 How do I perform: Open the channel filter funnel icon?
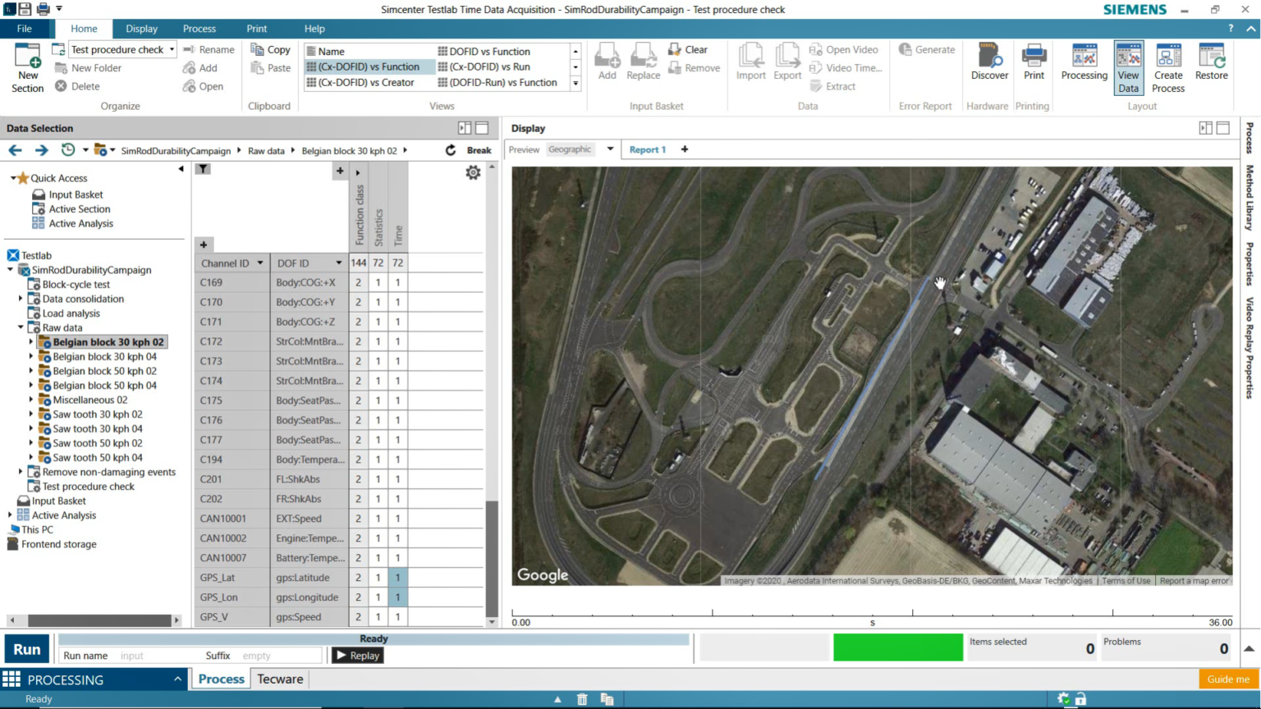click(x=203, y=169)
